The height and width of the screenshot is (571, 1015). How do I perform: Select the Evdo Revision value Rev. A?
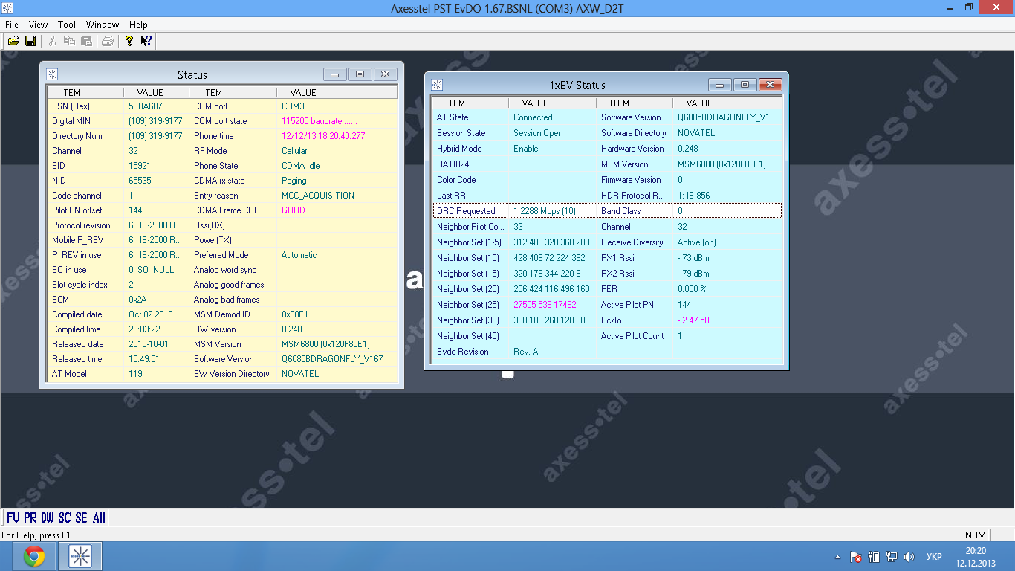click(x=525, y=352)
